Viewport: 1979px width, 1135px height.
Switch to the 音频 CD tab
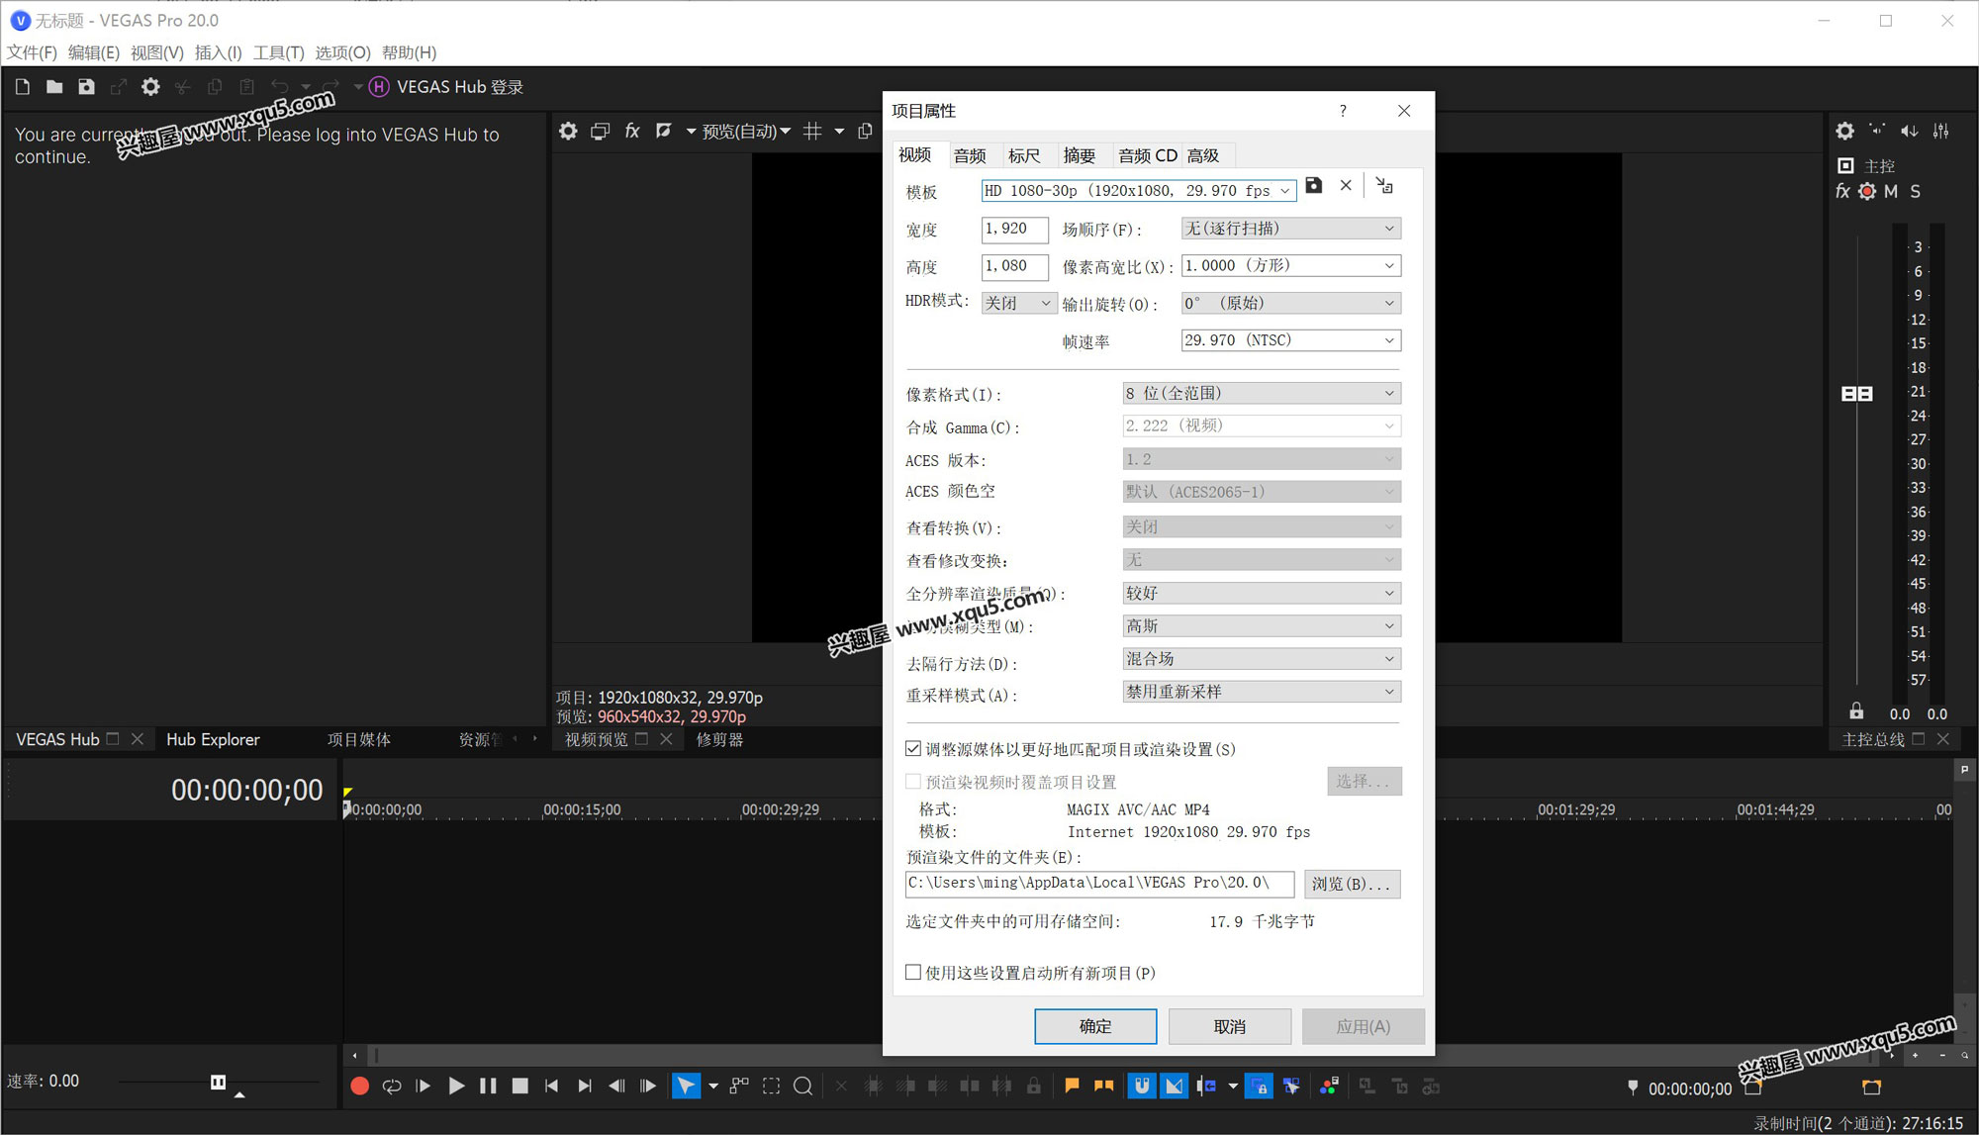1147,155
